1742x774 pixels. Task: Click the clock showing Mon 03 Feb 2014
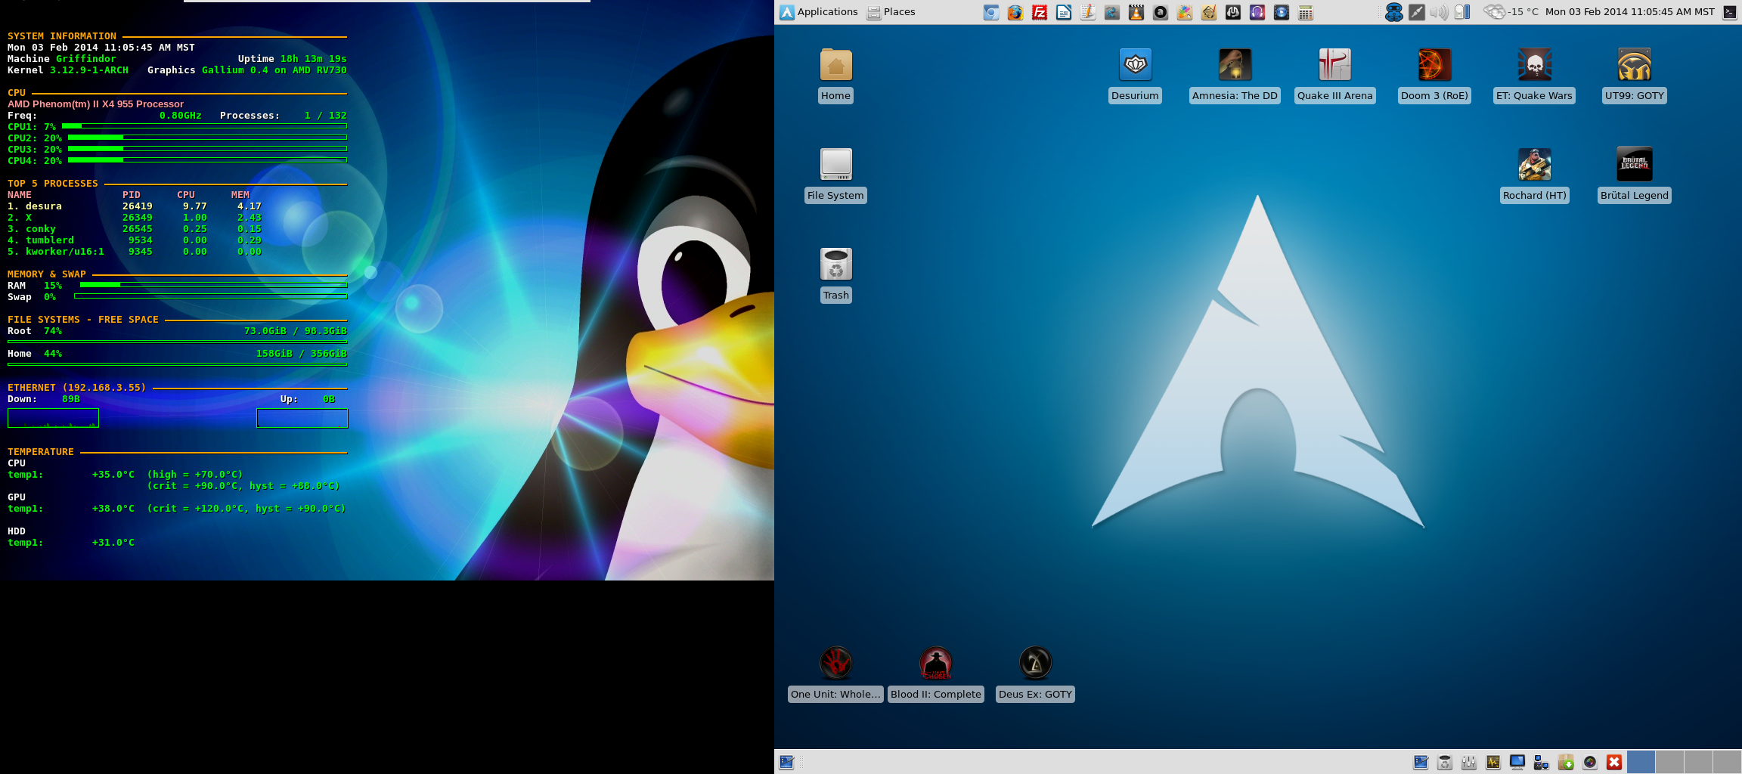click(x=1630, y=12)
